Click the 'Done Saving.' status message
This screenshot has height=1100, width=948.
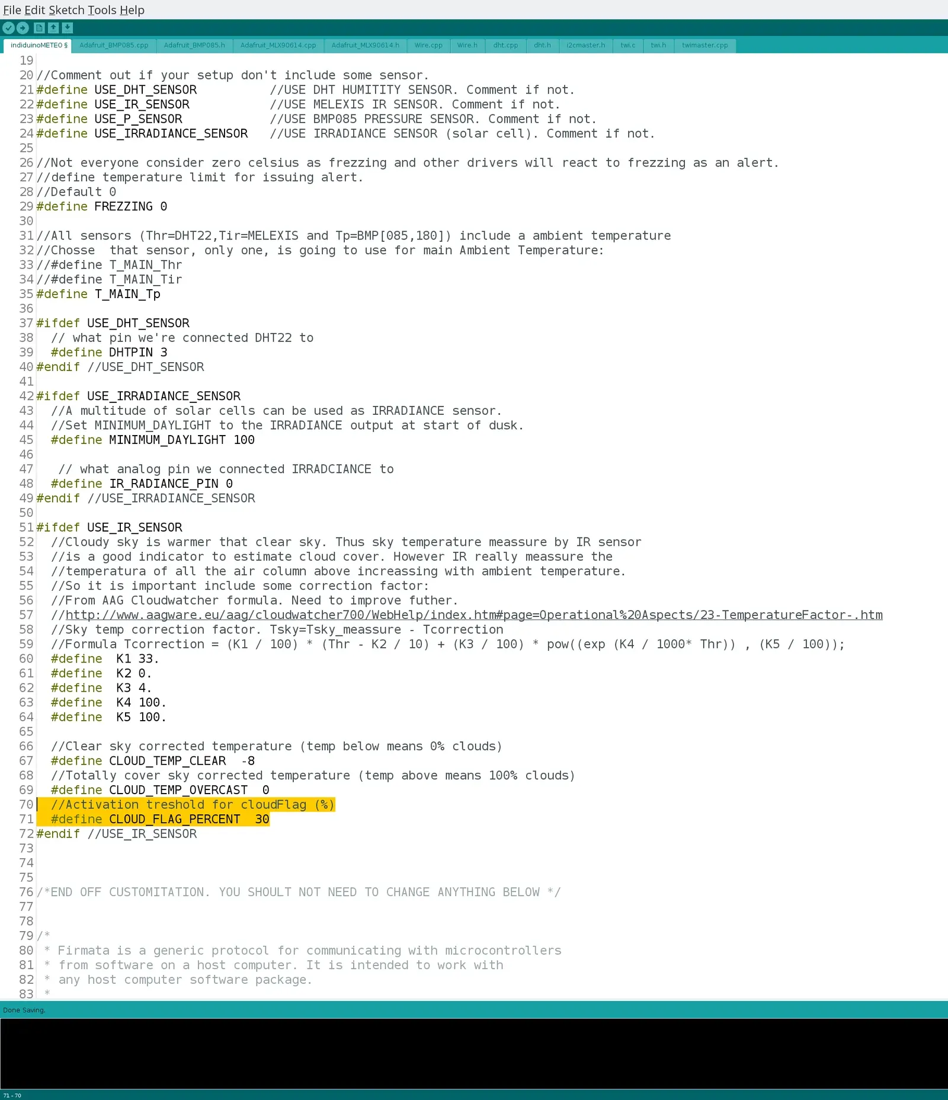coord(24,1010)
